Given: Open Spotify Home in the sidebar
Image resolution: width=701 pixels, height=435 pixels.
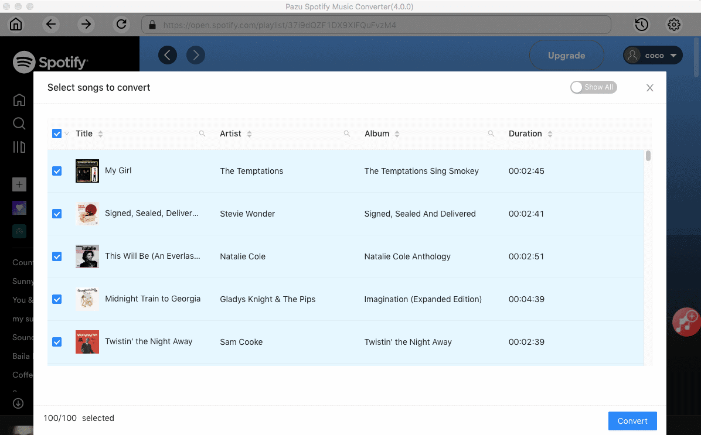Looking at the screenshot, I should (x=19, y=100).
